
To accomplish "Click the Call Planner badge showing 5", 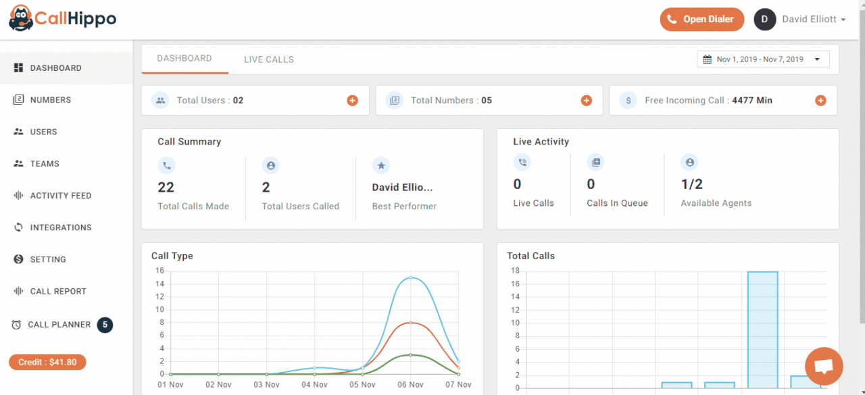I will pos(105,325).
